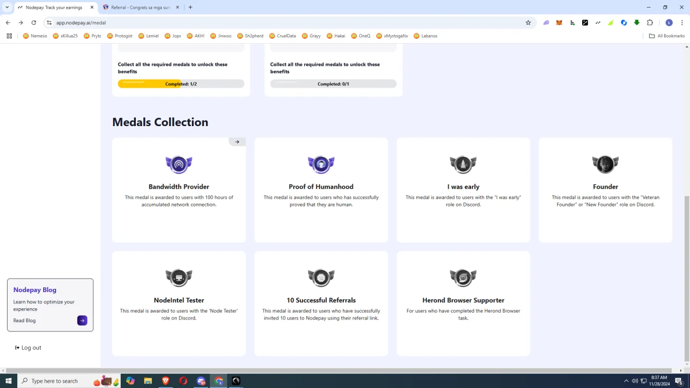Open the All Bookmarks folder

tap(667, 36)
